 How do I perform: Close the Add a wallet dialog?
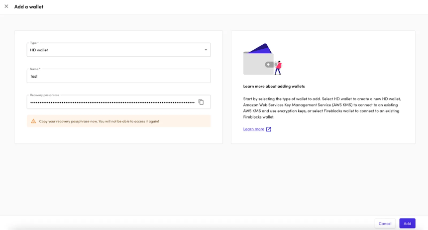coord(6,6)
